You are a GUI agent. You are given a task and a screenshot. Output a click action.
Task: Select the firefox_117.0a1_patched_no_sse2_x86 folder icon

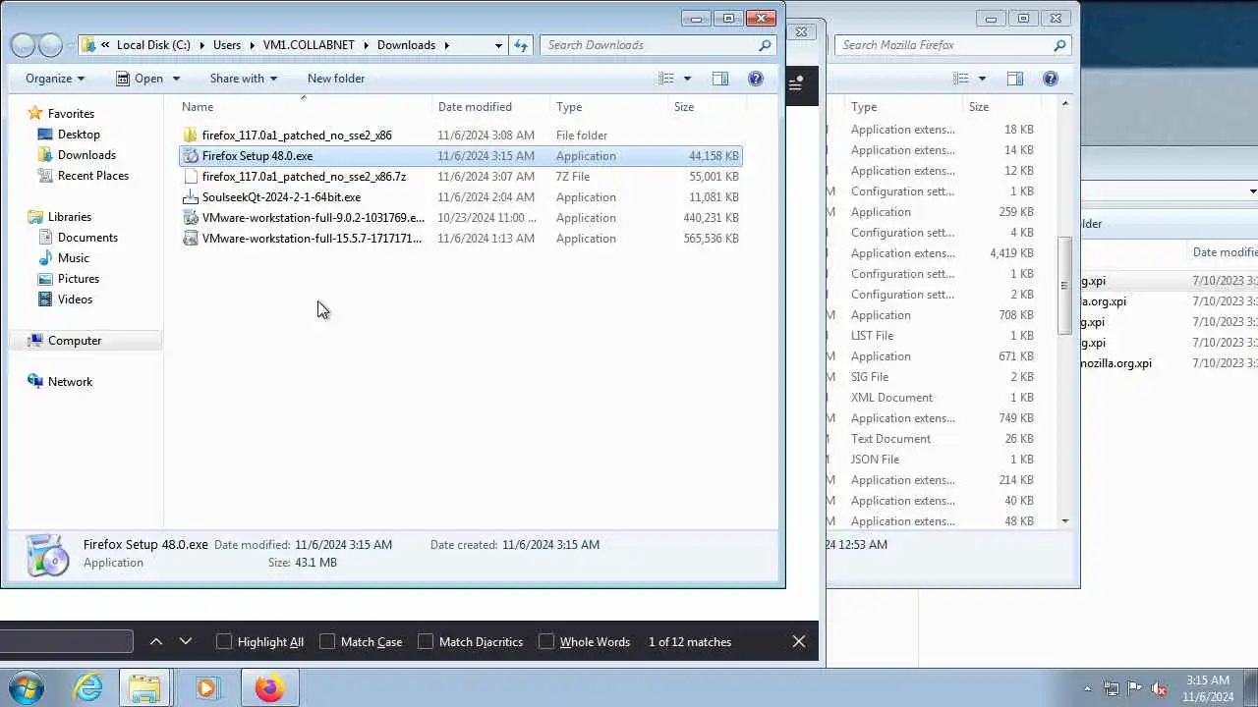point(191,136)
